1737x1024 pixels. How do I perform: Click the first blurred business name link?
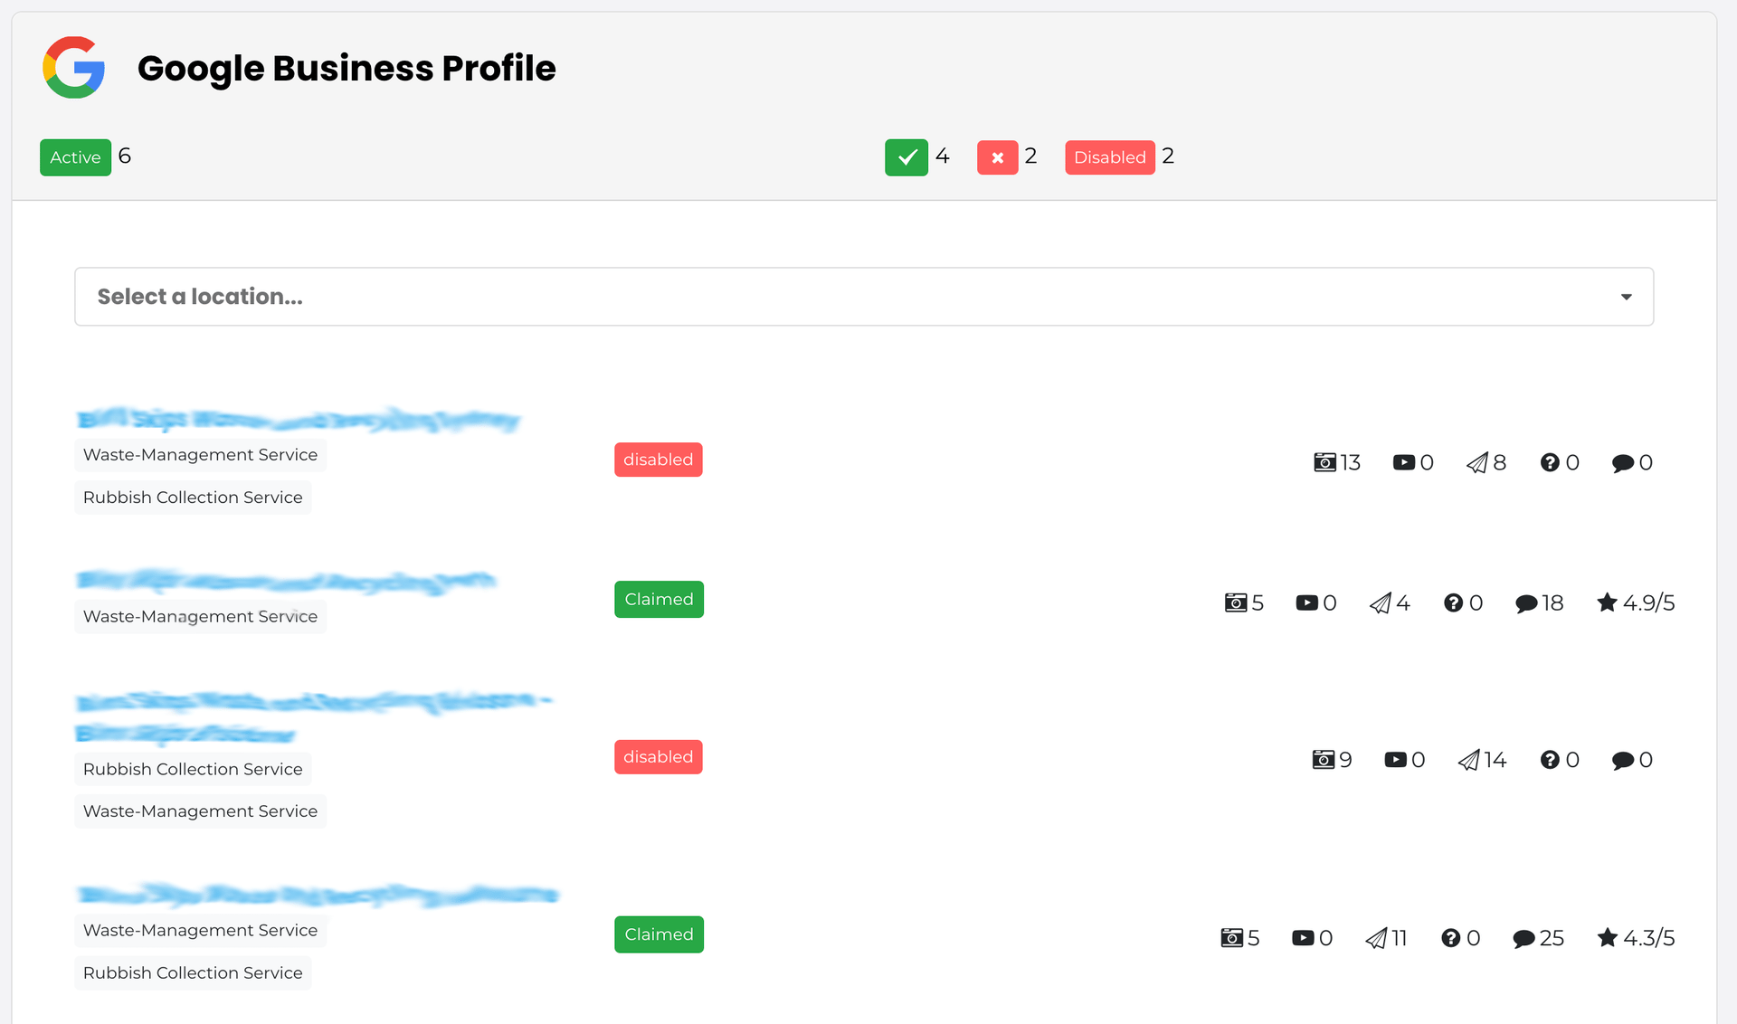[x=299, y=420]
